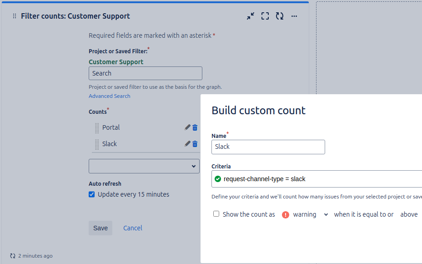Delete the Slack count

(195, 144)
